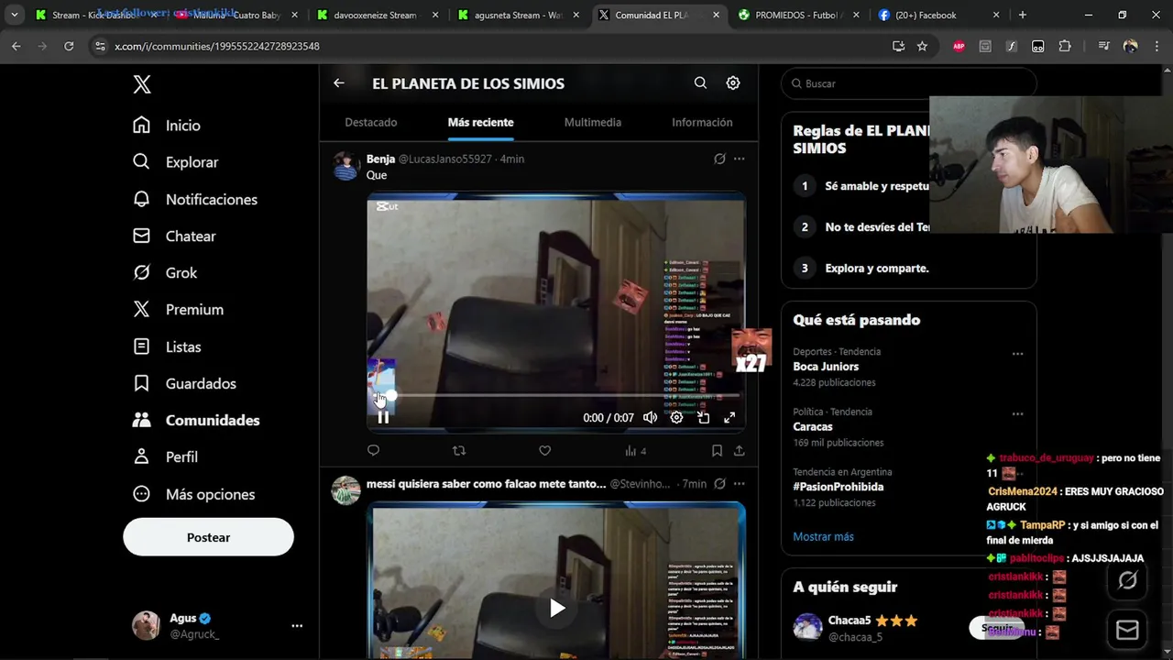This screenshot has height=660, width=1173.
Task: Pause the playing video
Action: [383, 417]
